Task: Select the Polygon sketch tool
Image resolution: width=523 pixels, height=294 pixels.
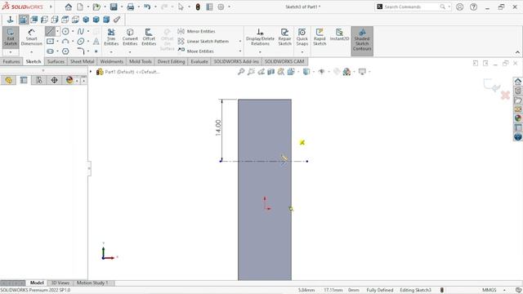Action: 65,51
